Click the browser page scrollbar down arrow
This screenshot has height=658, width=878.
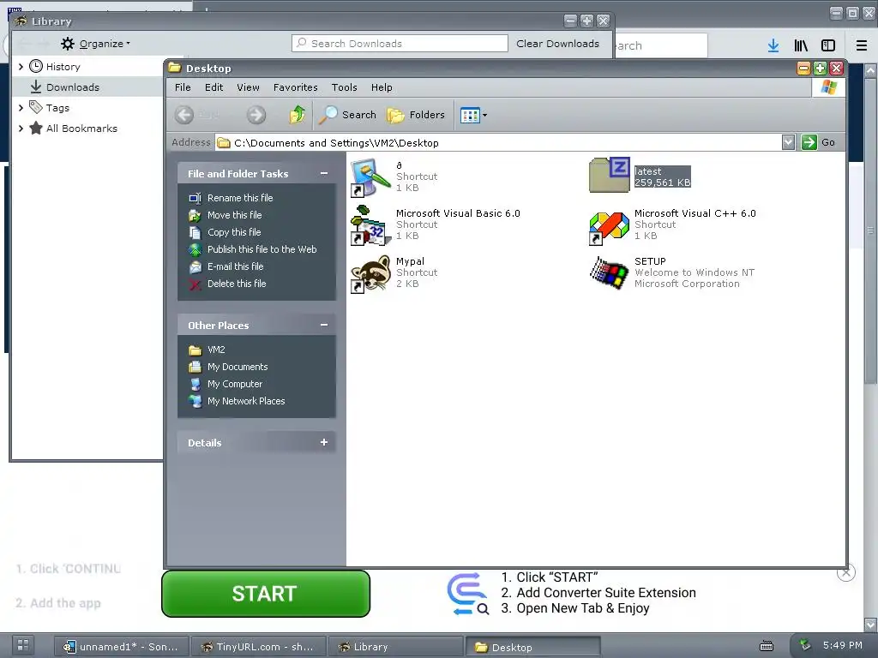871,624
